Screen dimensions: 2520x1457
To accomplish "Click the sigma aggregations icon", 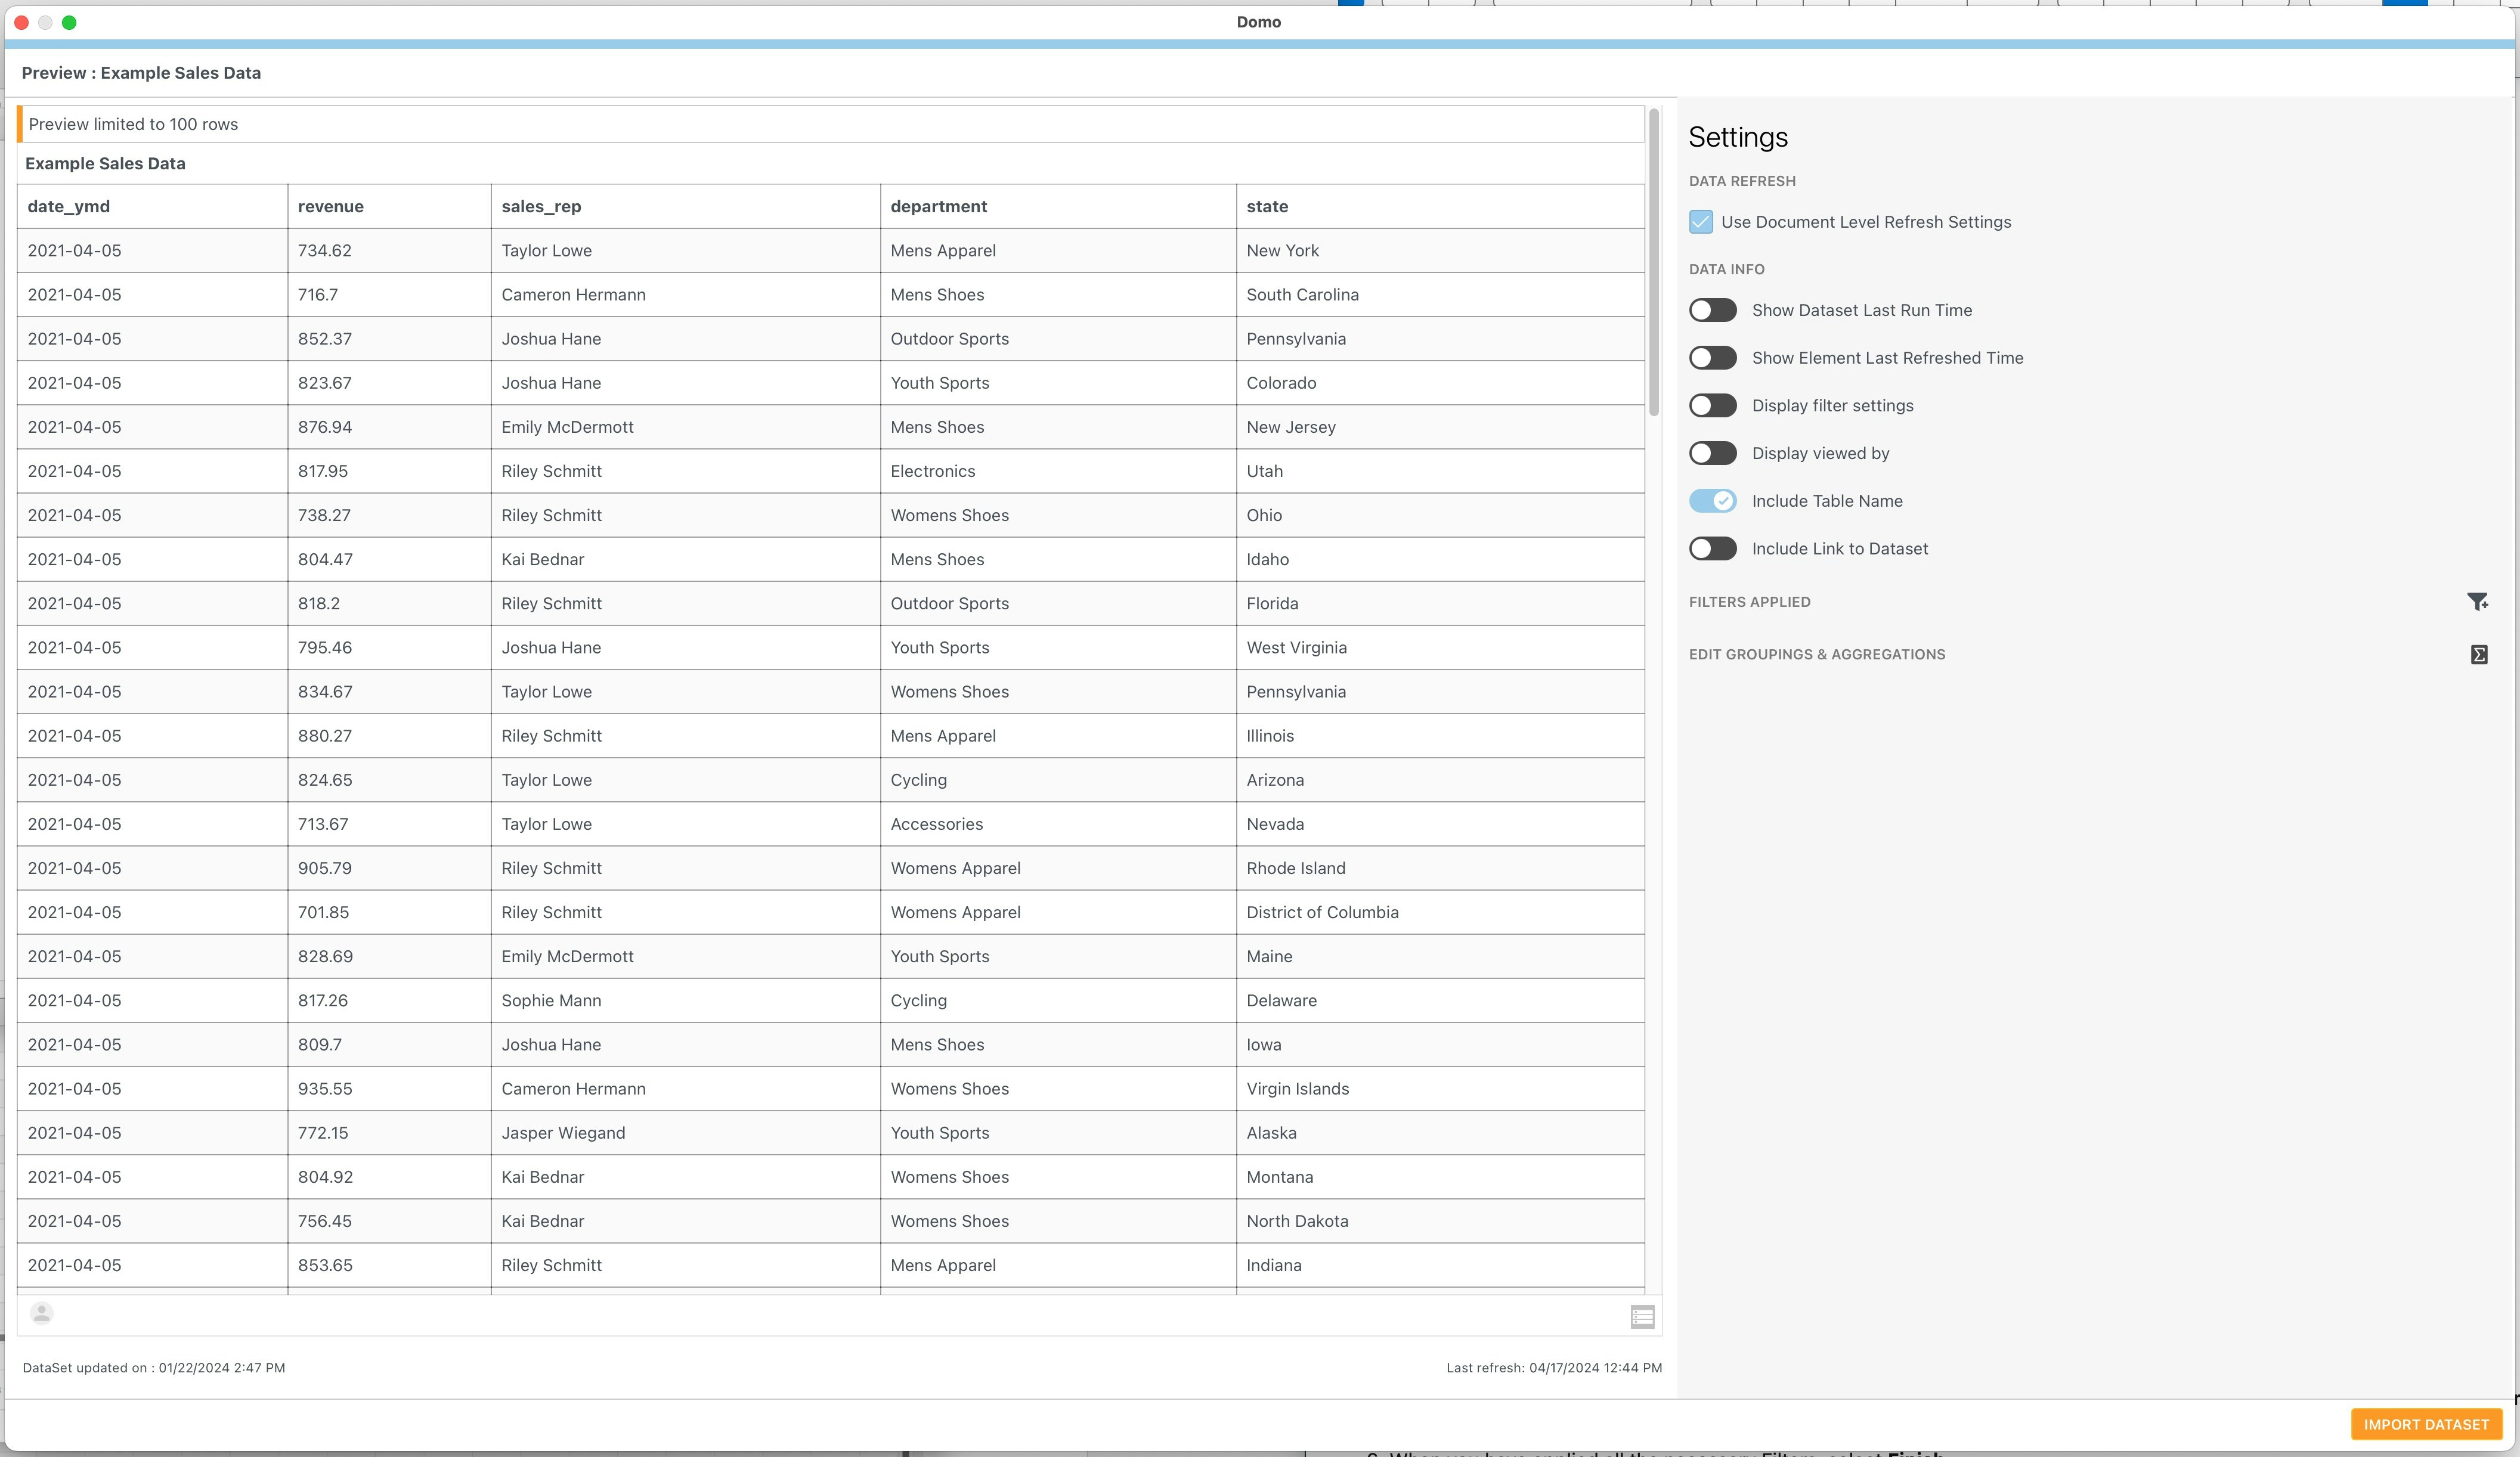I will (2478, 654).
